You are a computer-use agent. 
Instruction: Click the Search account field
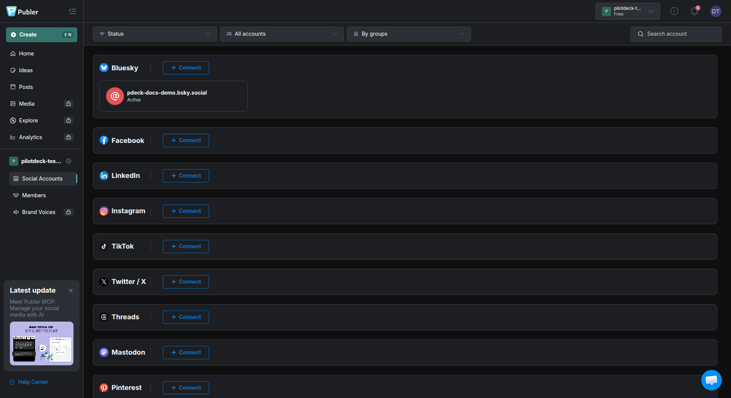click(676, 34)
